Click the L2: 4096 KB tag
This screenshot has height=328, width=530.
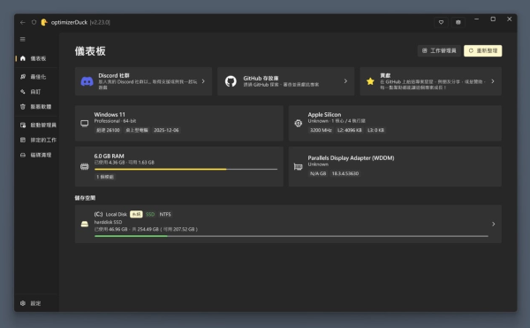pos(350,130)
